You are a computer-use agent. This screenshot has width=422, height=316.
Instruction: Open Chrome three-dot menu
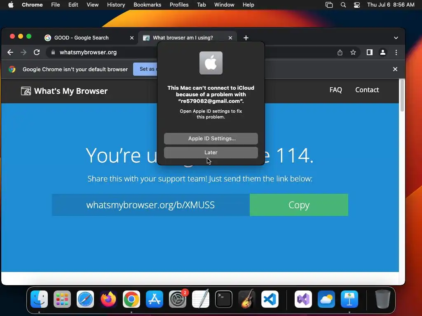(396, 52)
